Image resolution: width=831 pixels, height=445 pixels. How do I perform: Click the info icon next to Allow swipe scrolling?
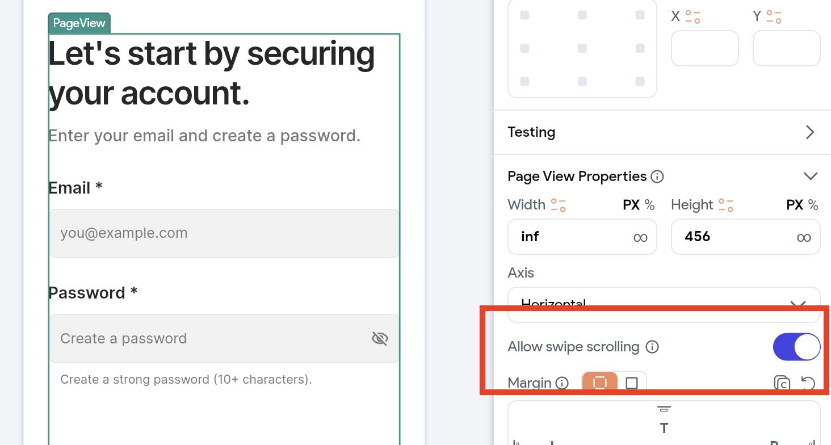[652, 347]
